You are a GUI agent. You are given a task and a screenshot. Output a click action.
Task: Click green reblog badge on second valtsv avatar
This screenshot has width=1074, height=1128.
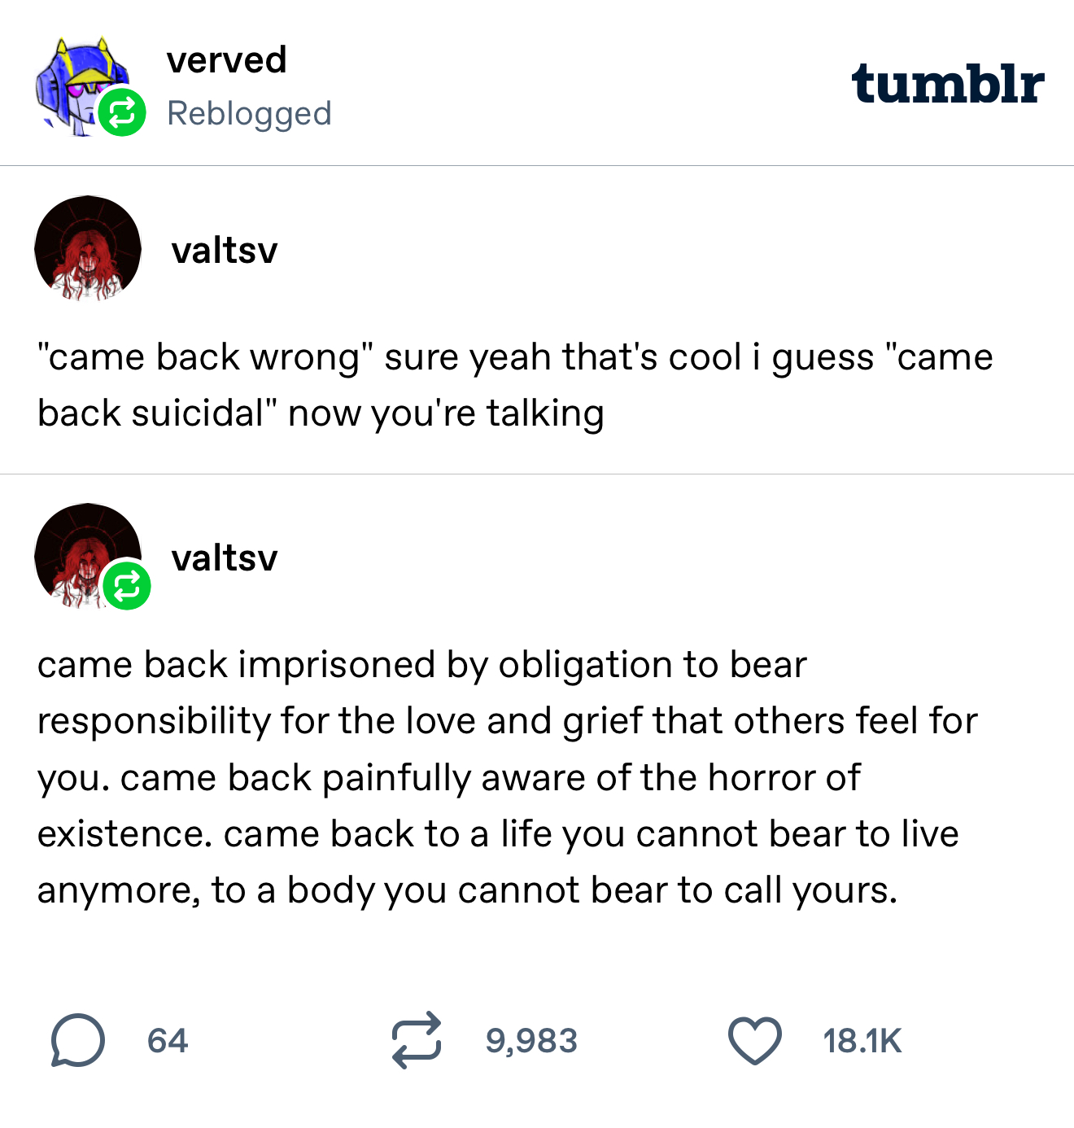127,586
